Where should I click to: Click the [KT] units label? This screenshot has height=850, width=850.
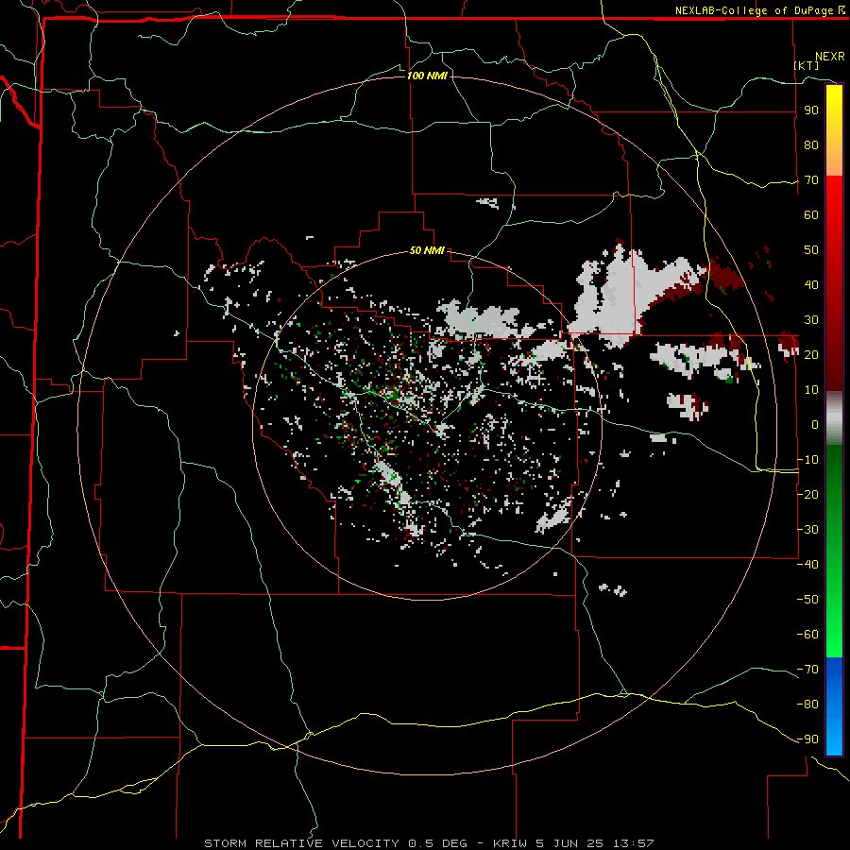[x=807, y=65]
